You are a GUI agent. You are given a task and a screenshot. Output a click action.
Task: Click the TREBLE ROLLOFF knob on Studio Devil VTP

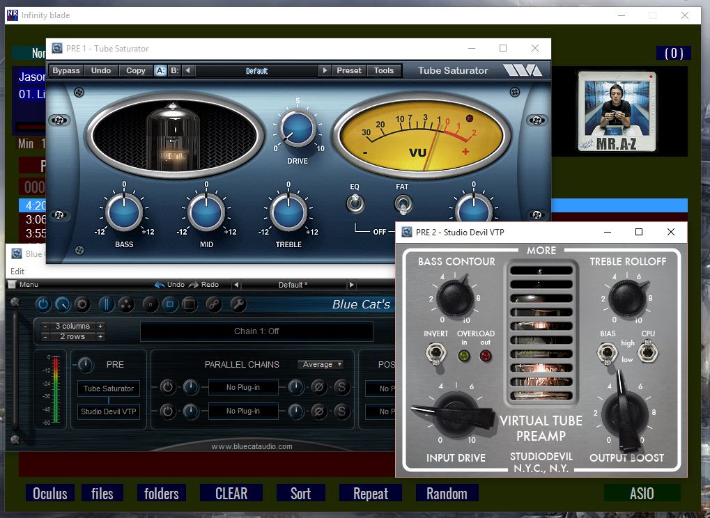coord(627,297)
